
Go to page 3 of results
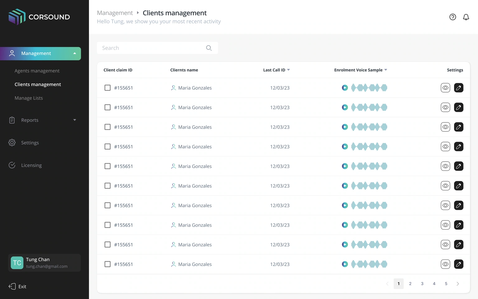[x=422, y=284]
